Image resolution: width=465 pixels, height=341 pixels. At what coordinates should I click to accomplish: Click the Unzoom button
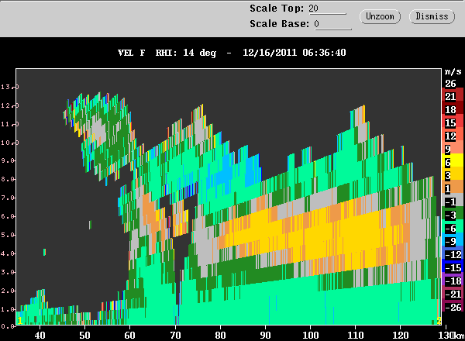(x=380, y=16)
